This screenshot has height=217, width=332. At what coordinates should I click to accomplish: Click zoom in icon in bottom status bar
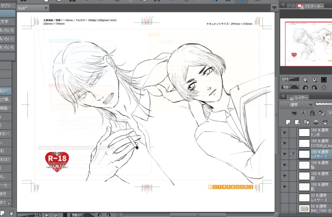click(x=56, y=215)
